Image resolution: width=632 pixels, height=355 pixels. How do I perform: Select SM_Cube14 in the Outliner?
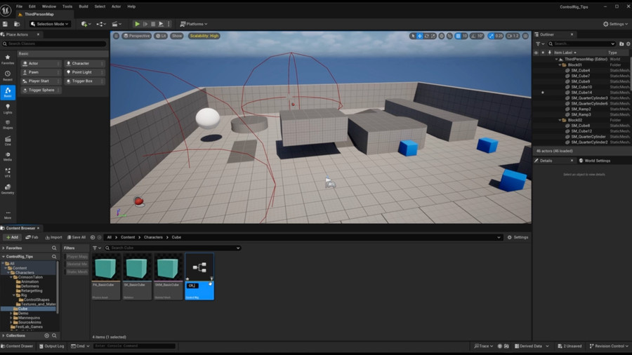click(581, 93)
